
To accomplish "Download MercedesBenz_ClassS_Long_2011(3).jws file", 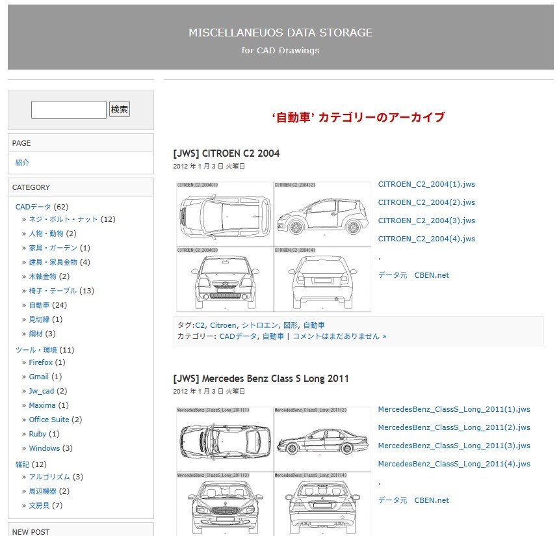I will coord(454,446).
